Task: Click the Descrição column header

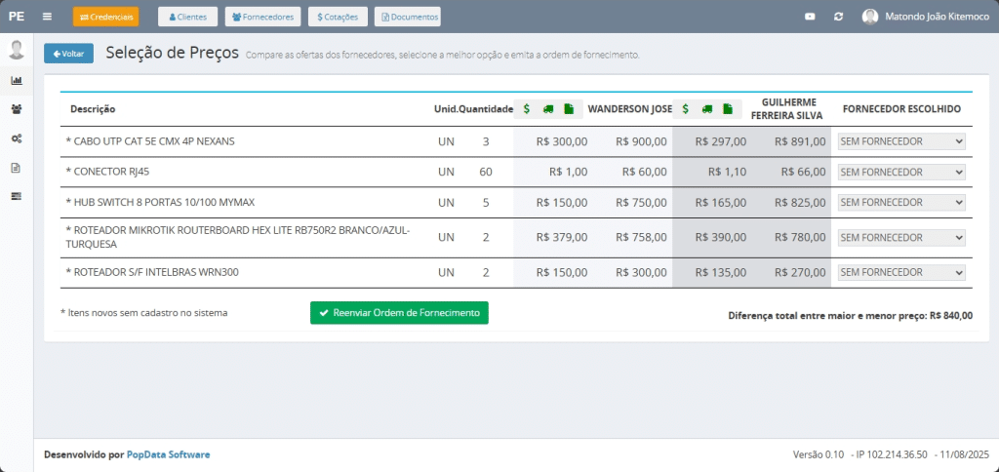Action: 93,109
